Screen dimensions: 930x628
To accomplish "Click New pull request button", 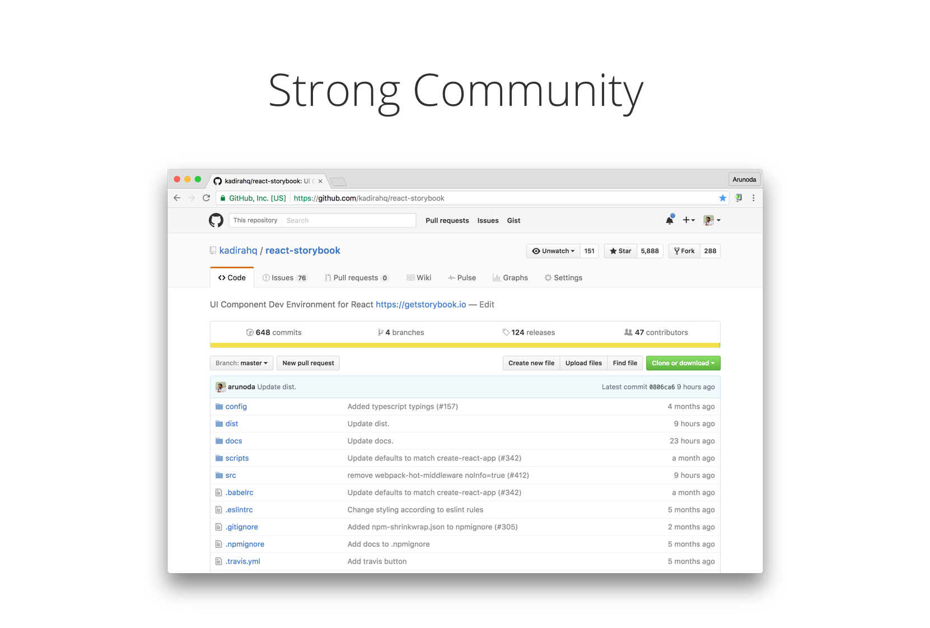I will [x=308, y=363].
